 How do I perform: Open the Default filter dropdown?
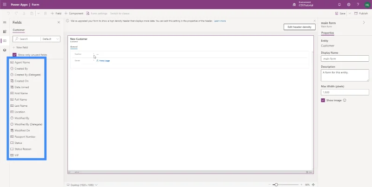coord(50,39)
